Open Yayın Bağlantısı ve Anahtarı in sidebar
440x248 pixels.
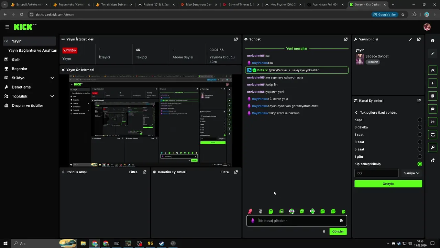33,50
